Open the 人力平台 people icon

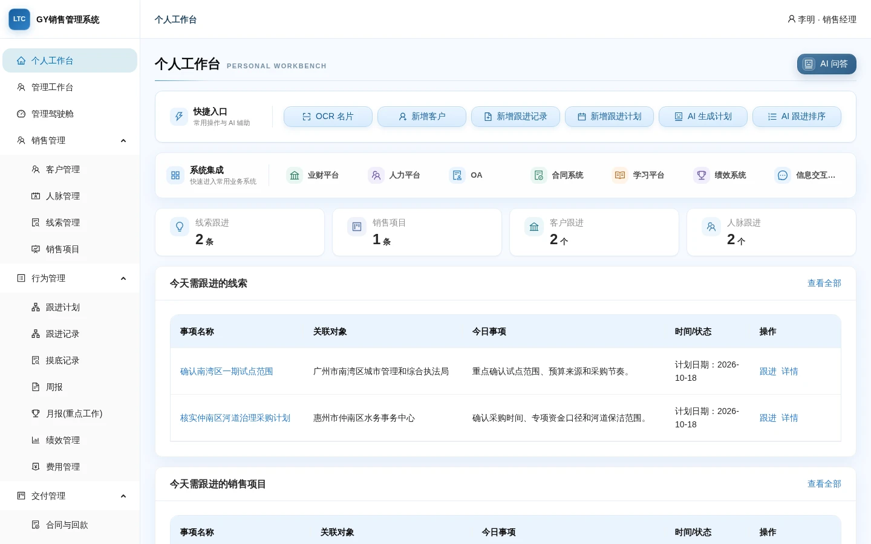click(376, 175)
